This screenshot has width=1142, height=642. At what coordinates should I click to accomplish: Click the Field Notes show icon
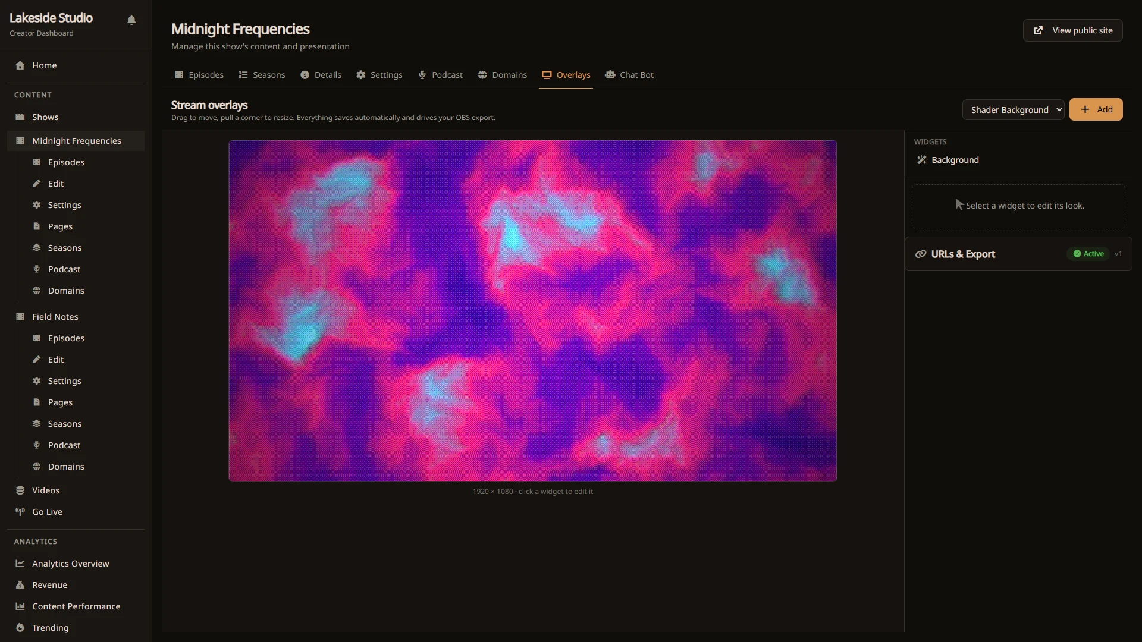20,317
